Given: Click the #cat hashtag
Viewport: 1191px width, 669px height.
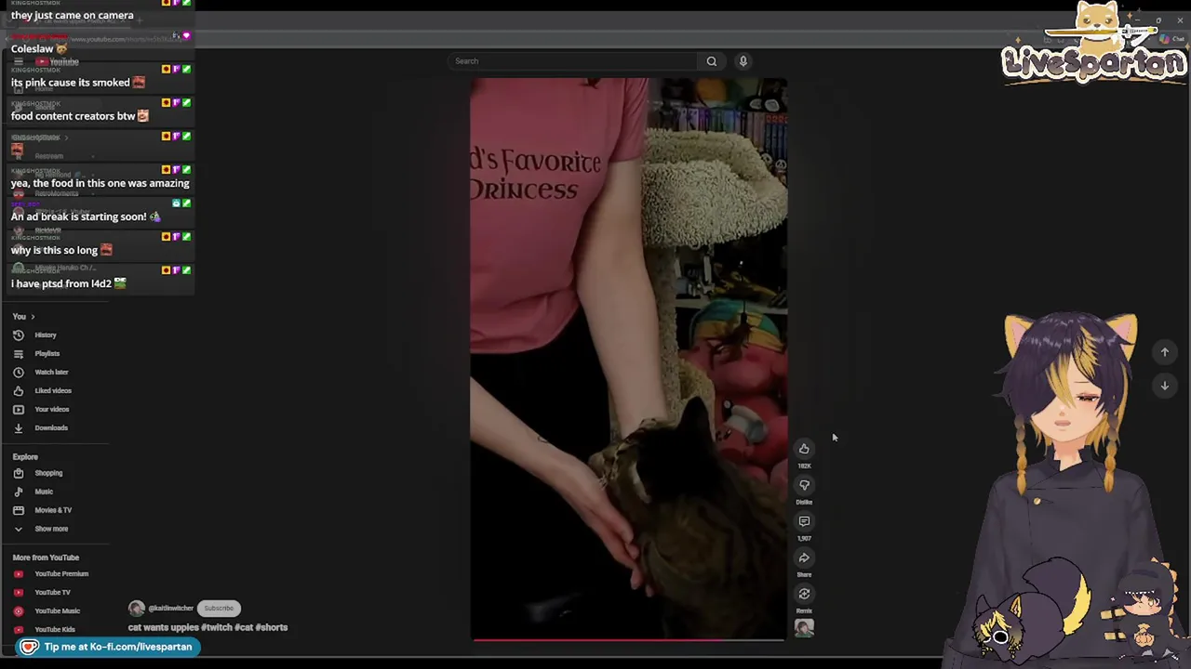Looking at the screenshot, I should click(244, 628).
